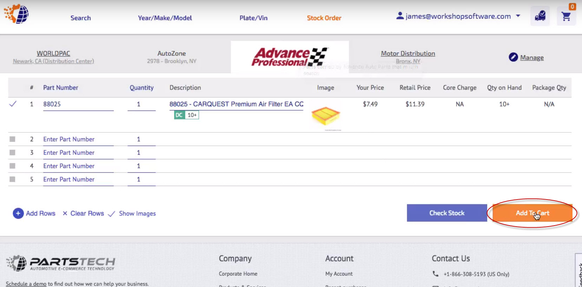Click the phone icon in Contact Us
This screenshot has width=582, height=287.
tap(435, 274)
